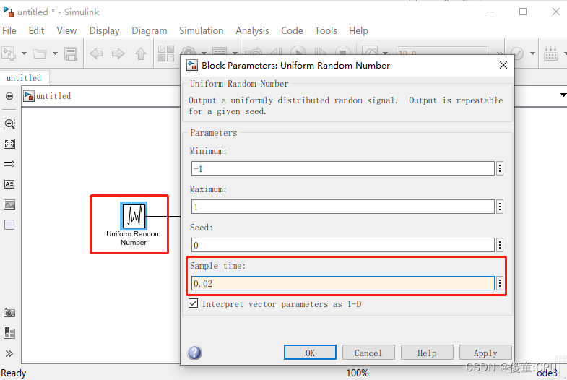Expand the palette double chevron
Screen dimensions: 567x380
9,353
